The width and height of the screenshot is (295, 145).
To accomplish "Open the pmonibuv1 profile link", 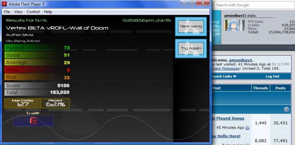I will pos(240,60).
